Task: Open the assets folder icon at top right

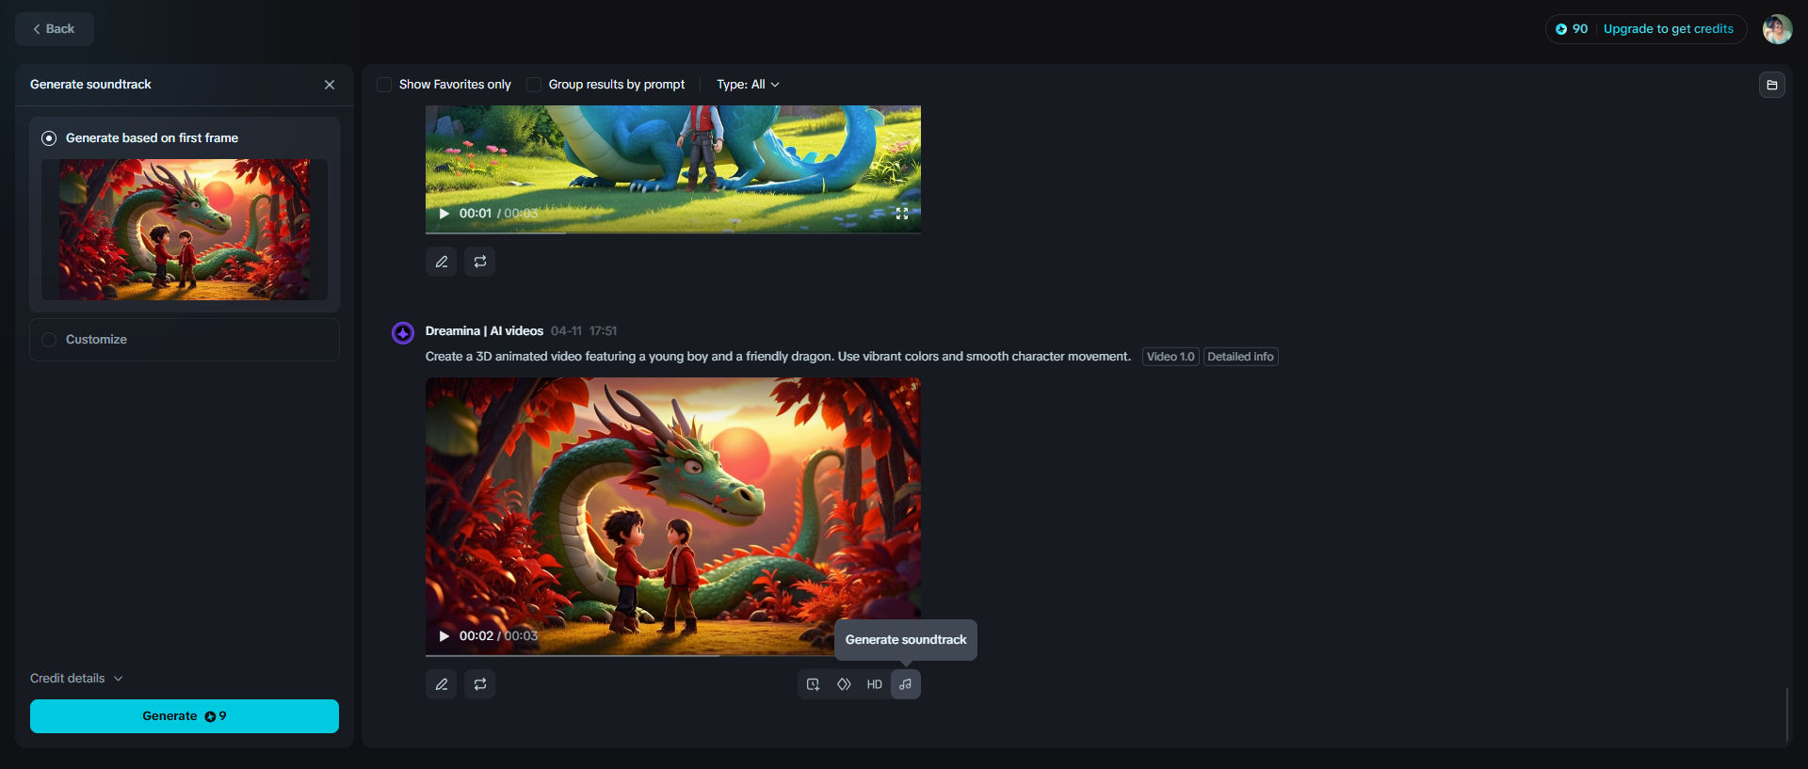Action: pyautogui.click(x=1772, y=85)
